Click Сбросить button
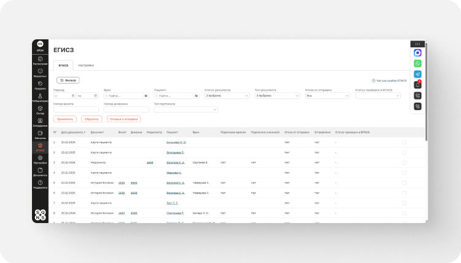461x263 pixels. tap(92, 119)
